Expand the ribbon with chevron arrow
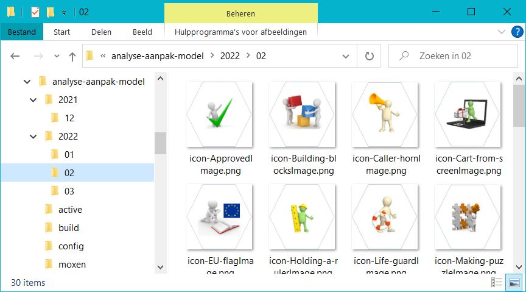526x292 pixels. click(501, 32)
